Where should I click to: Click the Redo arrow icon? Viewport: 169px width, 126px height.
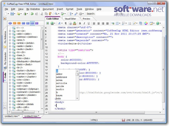(x=36, y=14)
